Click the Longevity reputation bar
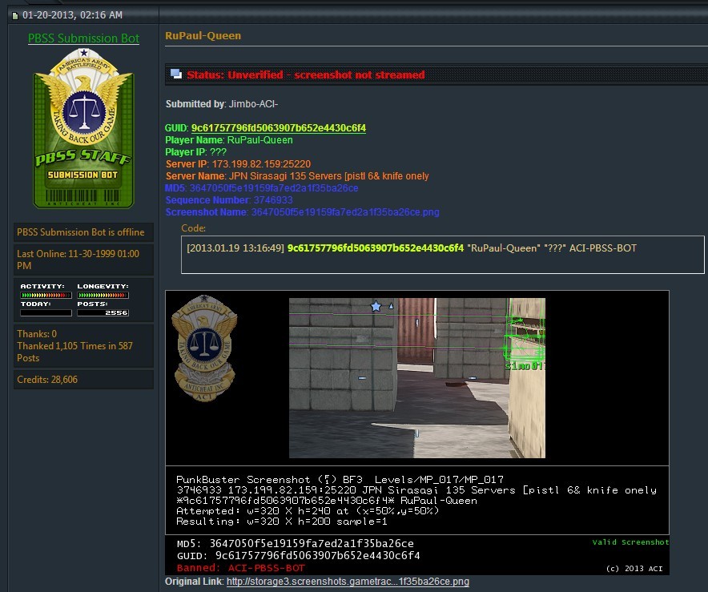 coord(103,295)
